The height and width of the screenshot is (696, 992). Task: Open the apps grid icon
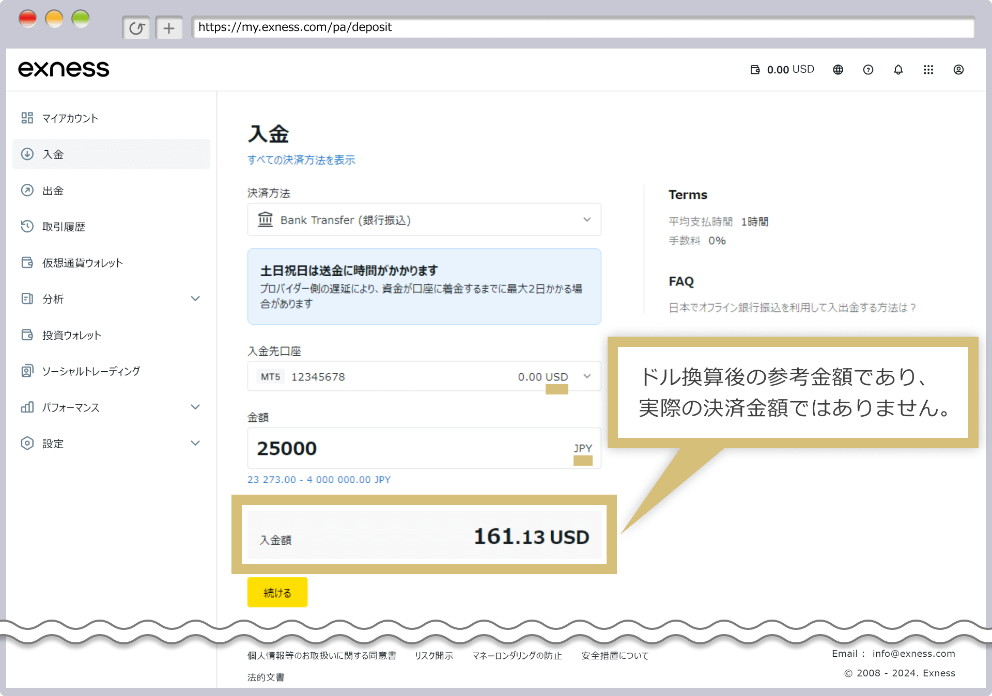click(x=928, y=70)
